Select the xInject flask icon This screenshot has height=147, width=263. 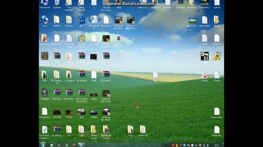pos(205,75)
